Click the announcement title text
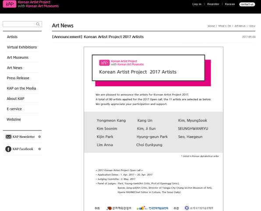This screenshot has width=261, height=211. point(98,37)
